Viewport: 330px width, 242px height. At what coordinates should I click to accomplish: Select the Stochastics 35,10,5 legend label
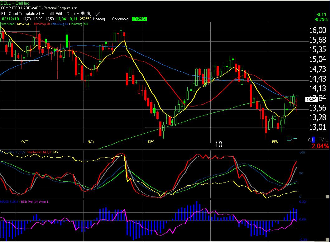coord(12,152)
